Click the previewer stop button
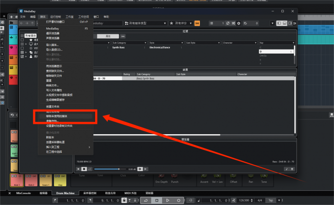Screen dimensions: 334x205 coord(84,169)
